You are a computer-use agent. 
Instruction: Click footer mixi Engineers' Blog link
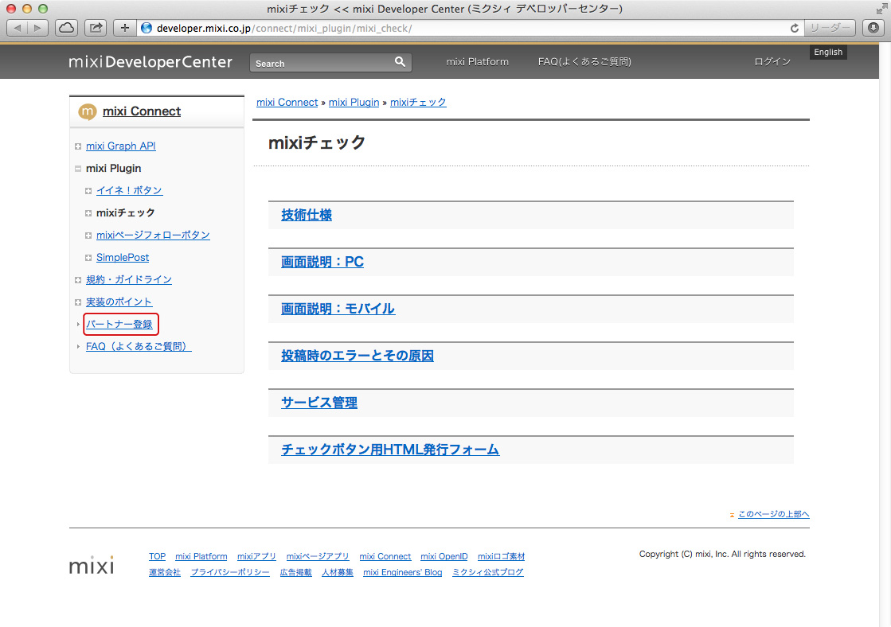tap(403, 572)
